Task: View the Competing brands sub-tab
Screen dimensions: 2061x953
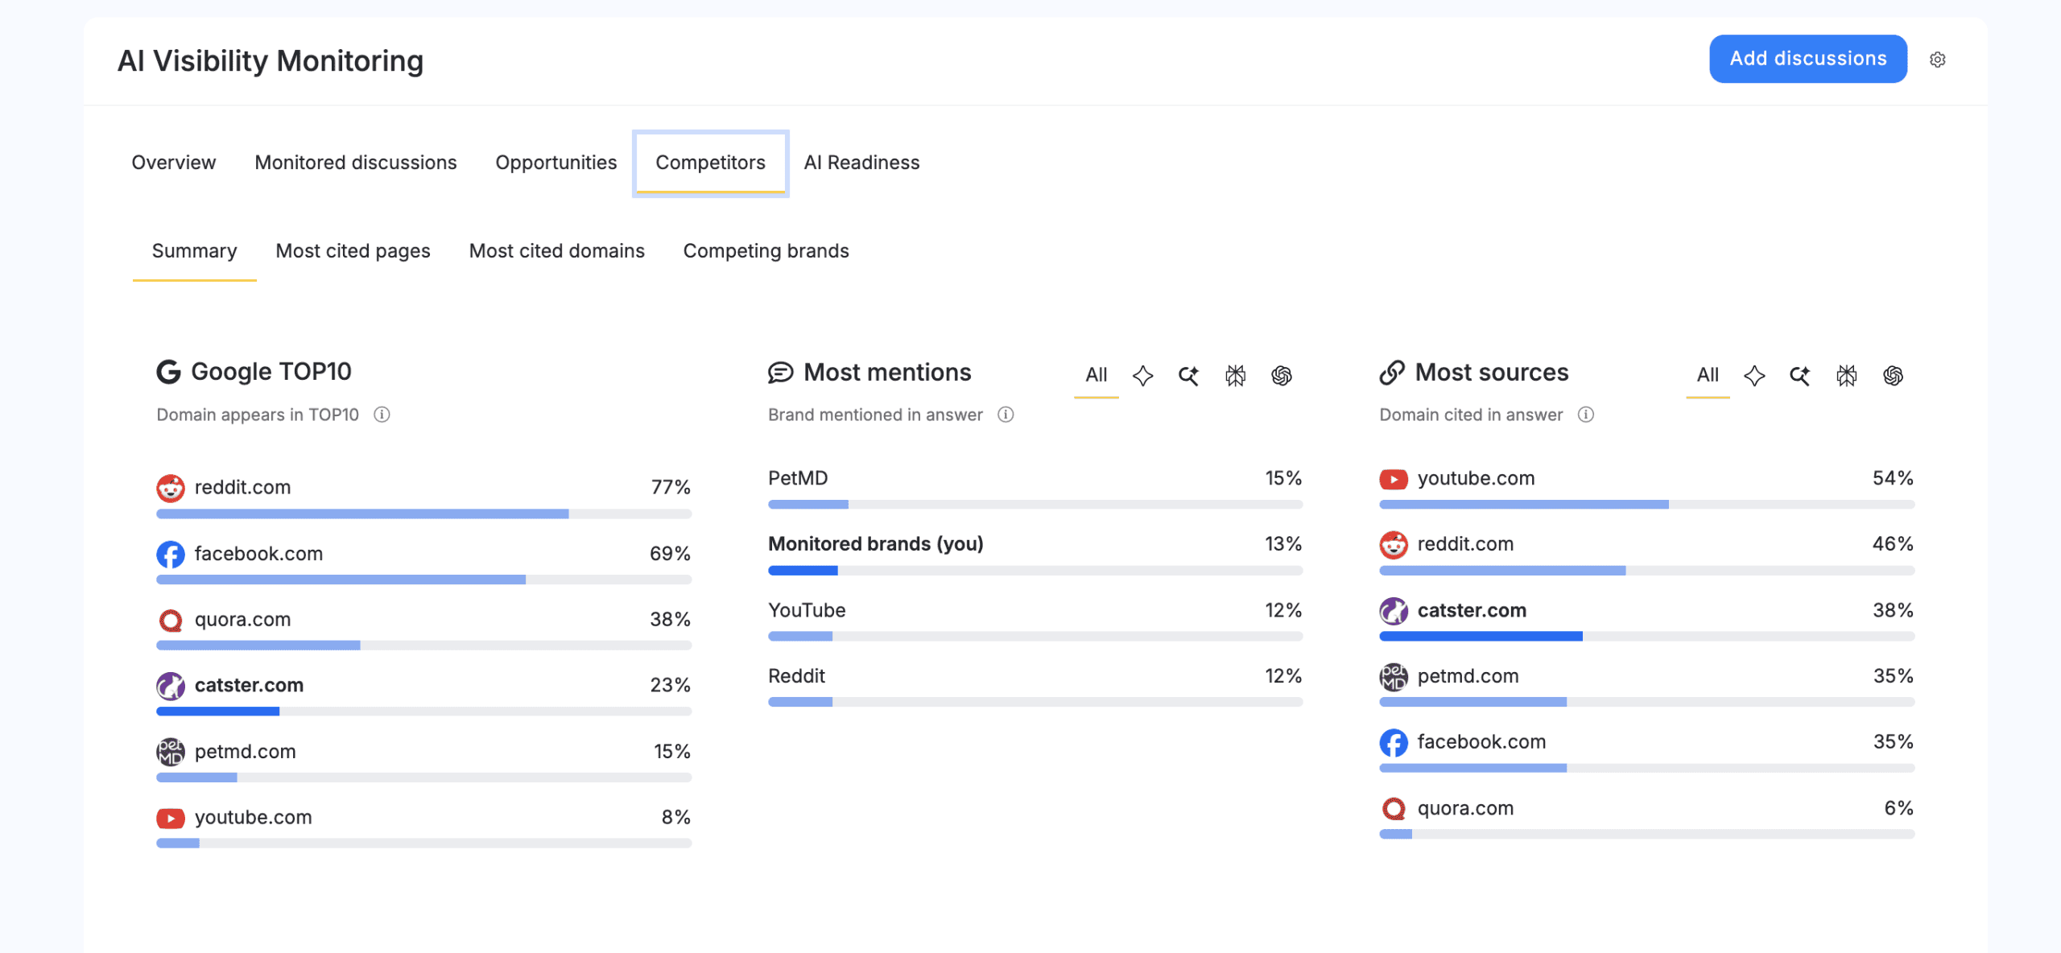Action: click(x=766, y=251)
